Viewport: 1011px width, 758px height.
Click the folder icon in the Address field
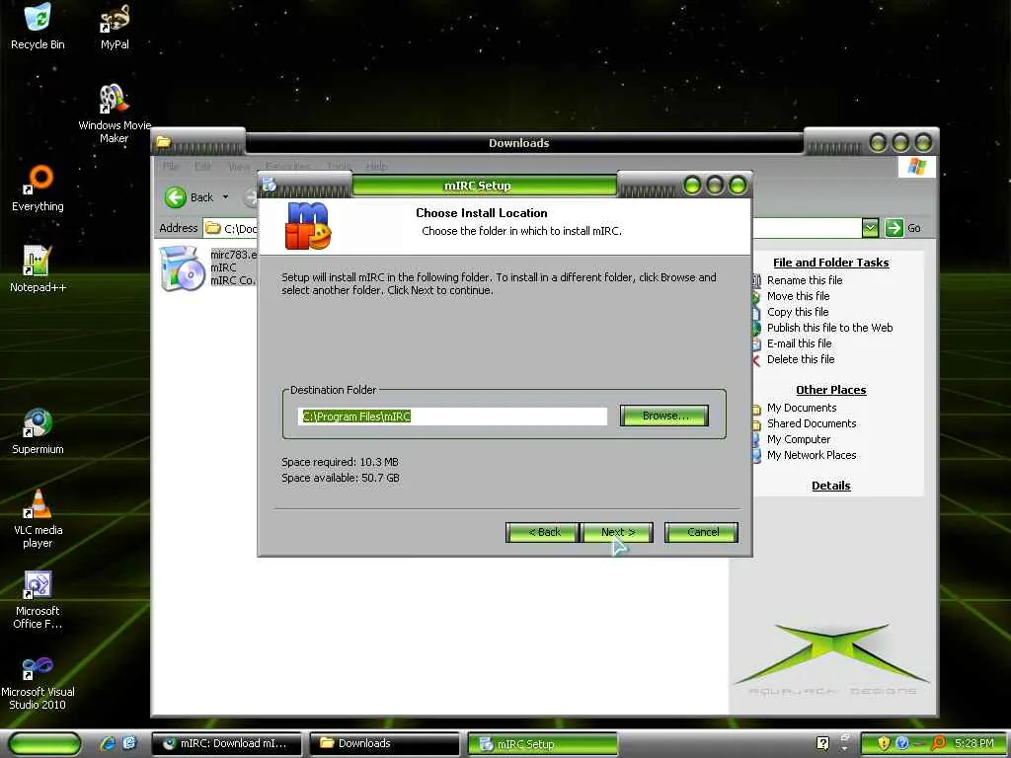pos(213,228)
